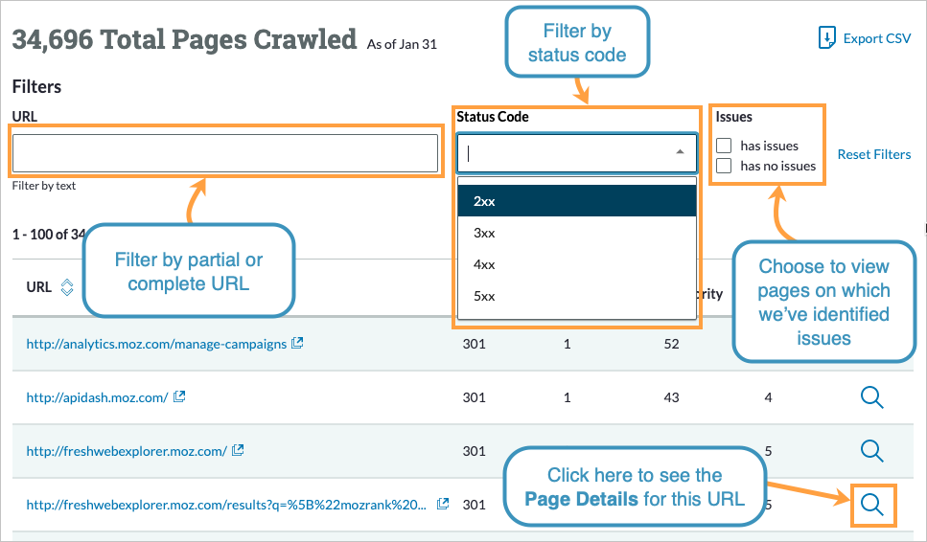Open analytics.moz.com external link icon
This screenshot has width=927, height=542.
(297, 344)
